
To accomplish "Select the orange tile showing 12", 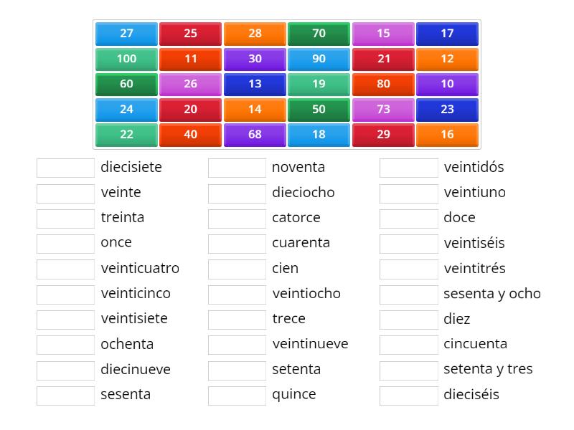I will coord(448,58).
